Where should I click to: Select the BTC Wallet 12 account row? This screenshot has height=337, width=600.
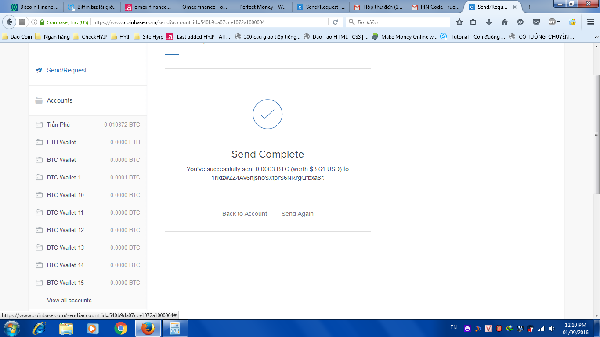point(88,230)
